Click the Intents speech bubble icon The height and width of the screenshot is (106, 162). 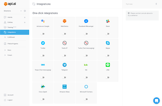5,17
